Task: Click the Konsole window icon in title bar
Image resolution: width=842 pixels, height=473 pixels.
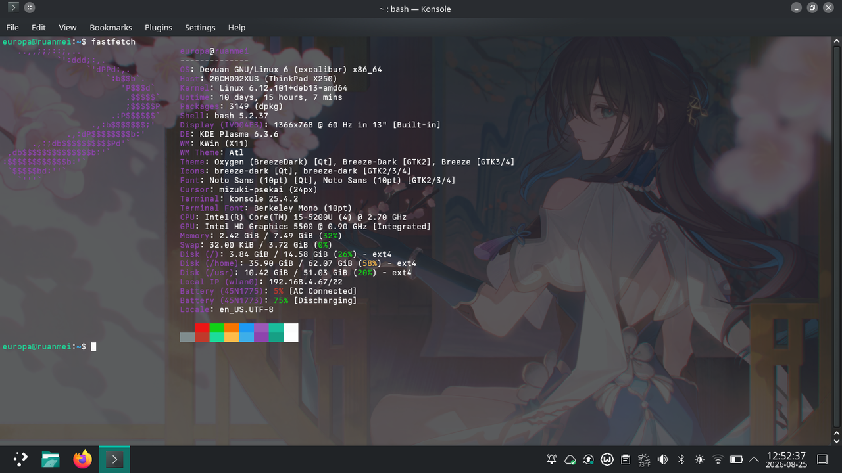Action: click(12, 8)
